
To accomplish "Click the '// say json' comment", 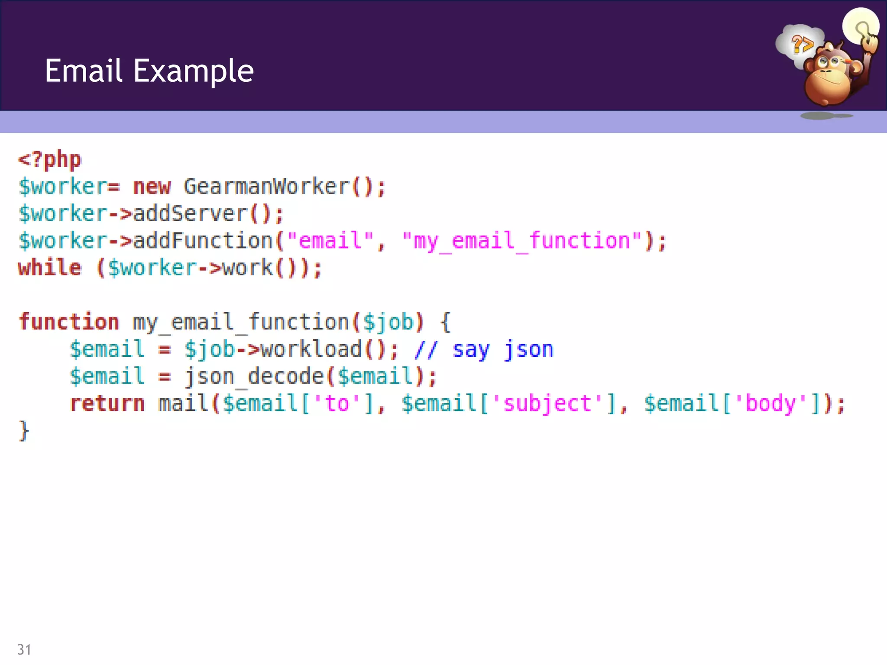I will pyautogui.click(x=484, y=350).
